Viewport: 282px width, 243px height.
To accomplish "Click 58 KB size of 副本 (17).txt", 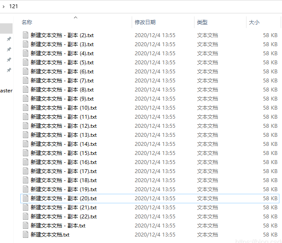I will pyautogui.click(x=270, y=171).
